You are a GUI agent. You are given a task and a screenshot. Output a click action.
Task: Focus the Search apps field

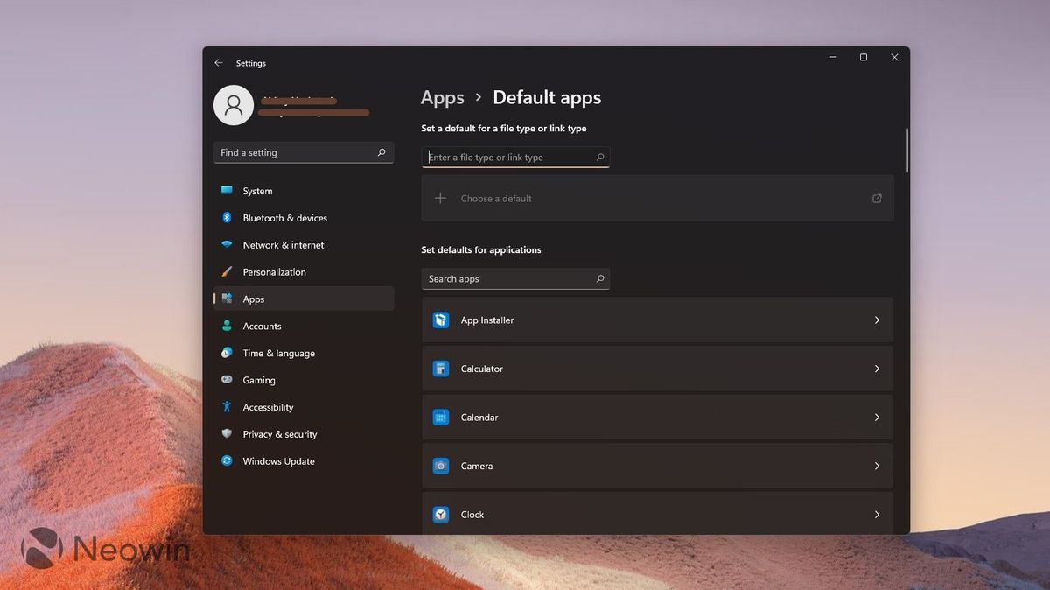(x=515, y=279)
